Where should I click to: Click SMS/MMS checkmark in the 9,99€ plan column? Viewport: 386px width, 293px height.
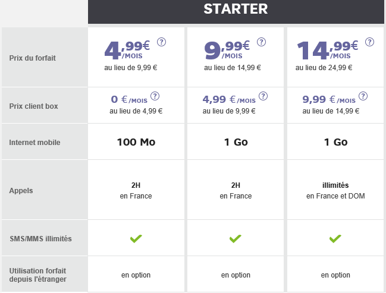(x=236, y=238)
